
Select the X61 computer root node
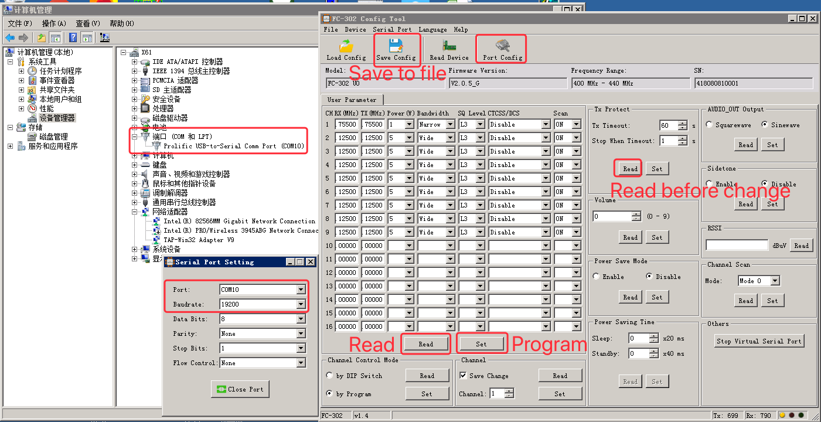point(147,52)
